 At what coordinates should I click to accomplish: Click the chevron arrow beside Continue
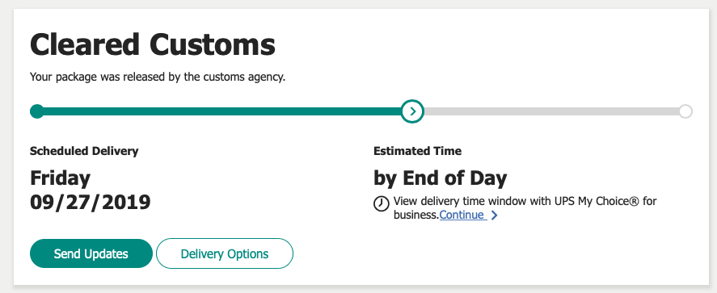[x=494, y=215]
